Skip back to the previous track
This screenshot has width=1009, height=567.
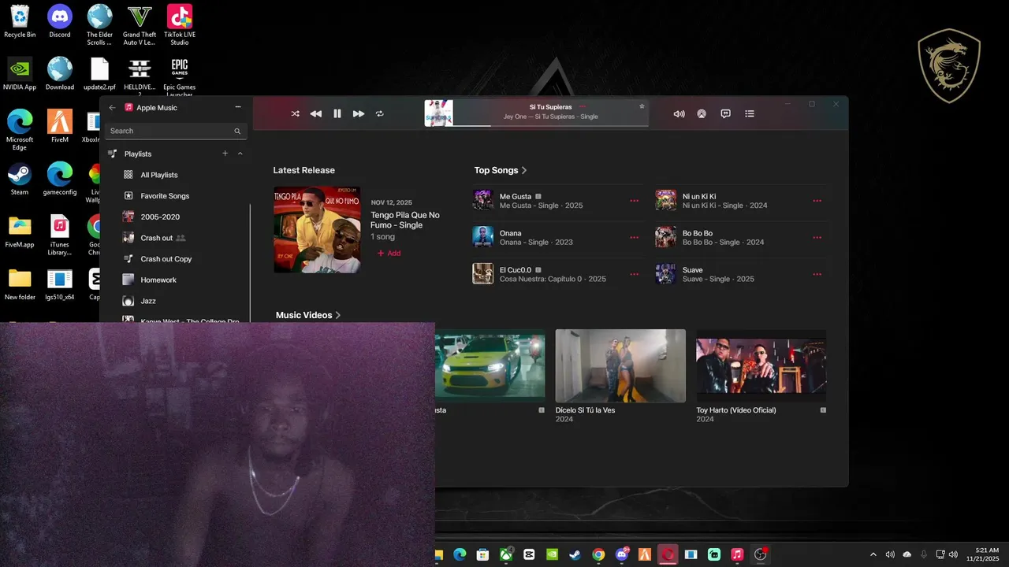[315, 113]
